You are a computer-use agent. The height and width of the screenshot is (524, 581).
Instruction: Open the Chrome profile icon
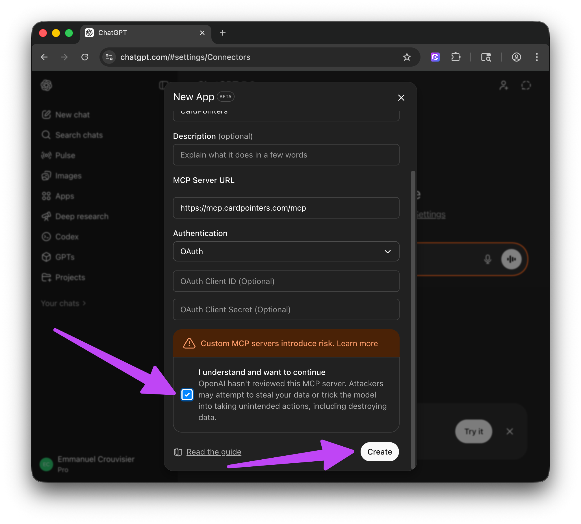click(x=516, y=57)
